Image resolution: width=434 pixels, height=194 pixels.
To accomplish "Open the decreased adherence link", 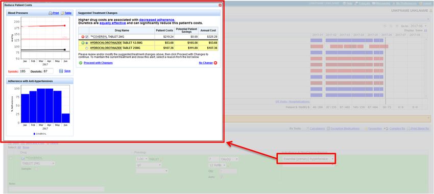I will point(157,20).
